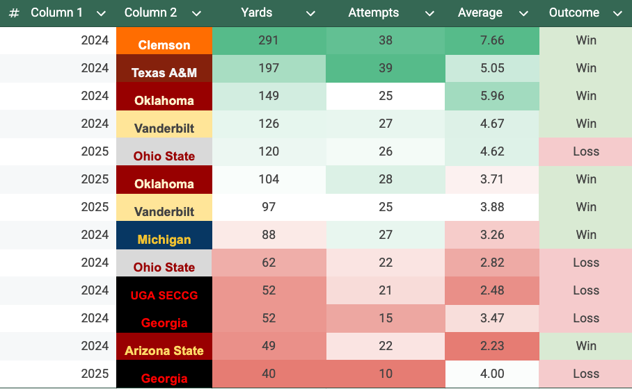Open the Column 1 dropdown arrow
The height and width of the screenshot is (389, 632).
click(x=102, y=13)
